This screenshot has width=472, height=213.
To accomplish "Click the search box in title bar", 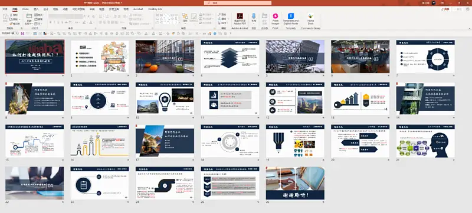I will pos(238,3).
